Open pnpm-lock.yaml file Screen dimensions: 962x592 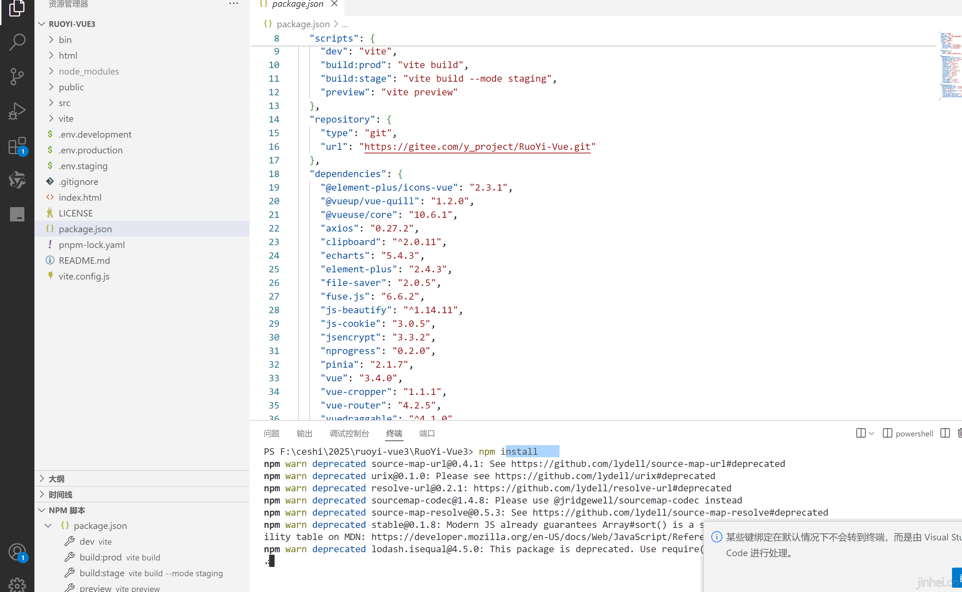coord(92,245)
